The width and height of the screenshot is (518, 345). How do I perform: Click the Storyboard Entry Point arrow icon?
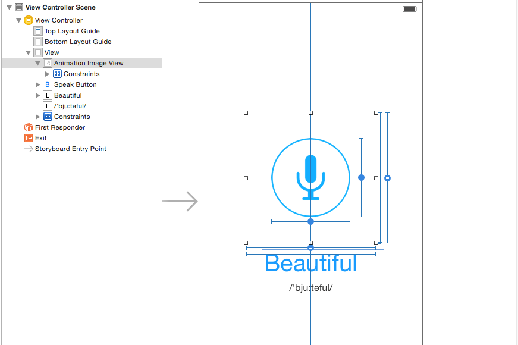[x=29, y=149]
